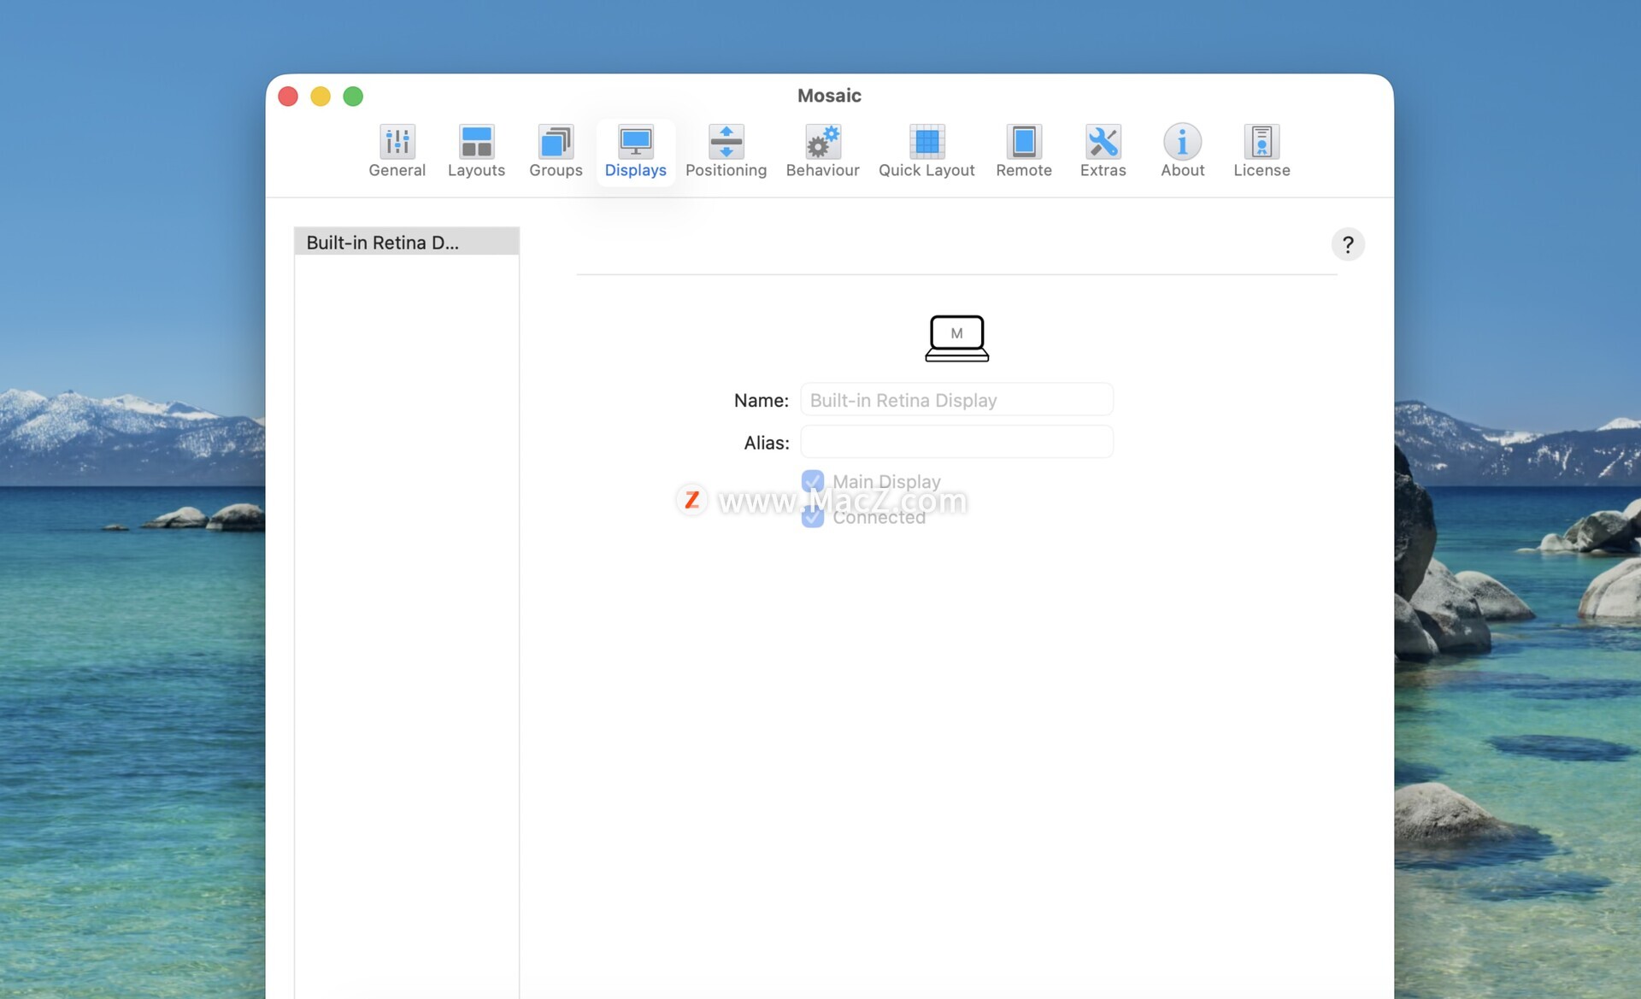The height and width of the screenshot is (999, 1641).
Task: Click the yellow minimize window button
Action: tap(321, 97)
